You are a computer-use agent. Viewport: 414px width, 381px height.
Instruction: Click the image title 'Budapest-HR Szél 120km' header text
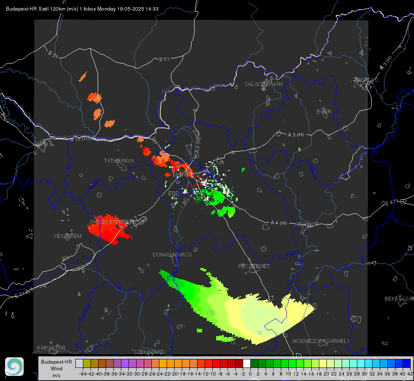[x=82, y=9]
